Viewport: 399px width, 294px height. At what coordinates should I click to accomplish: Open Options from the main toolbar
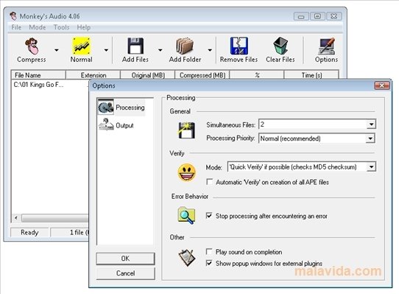point(326,50)
